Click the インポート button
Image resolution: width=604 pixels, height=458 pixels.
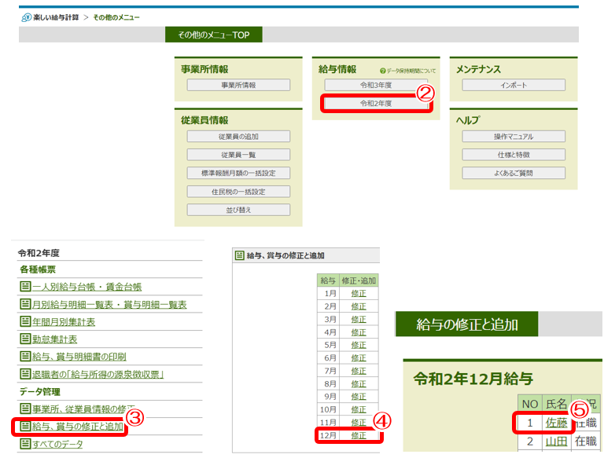513,85
